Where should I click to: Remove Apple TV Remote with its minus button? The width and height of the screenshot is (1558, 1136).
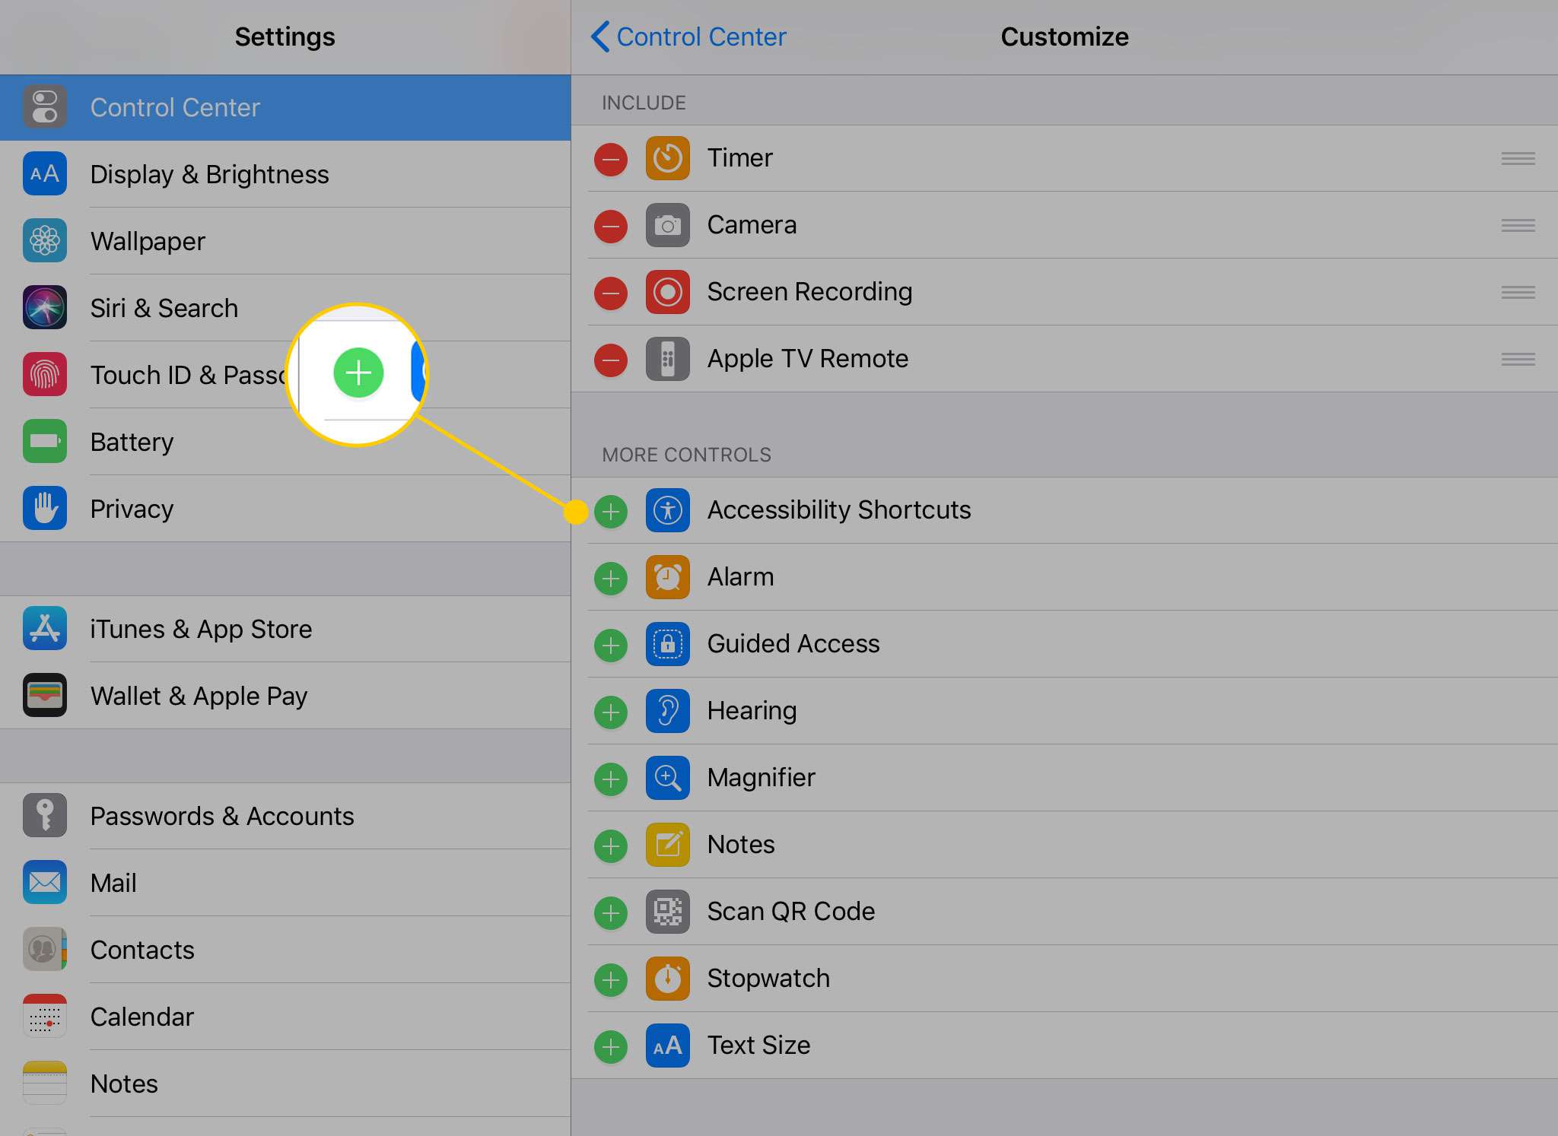[x=610, y=360]
